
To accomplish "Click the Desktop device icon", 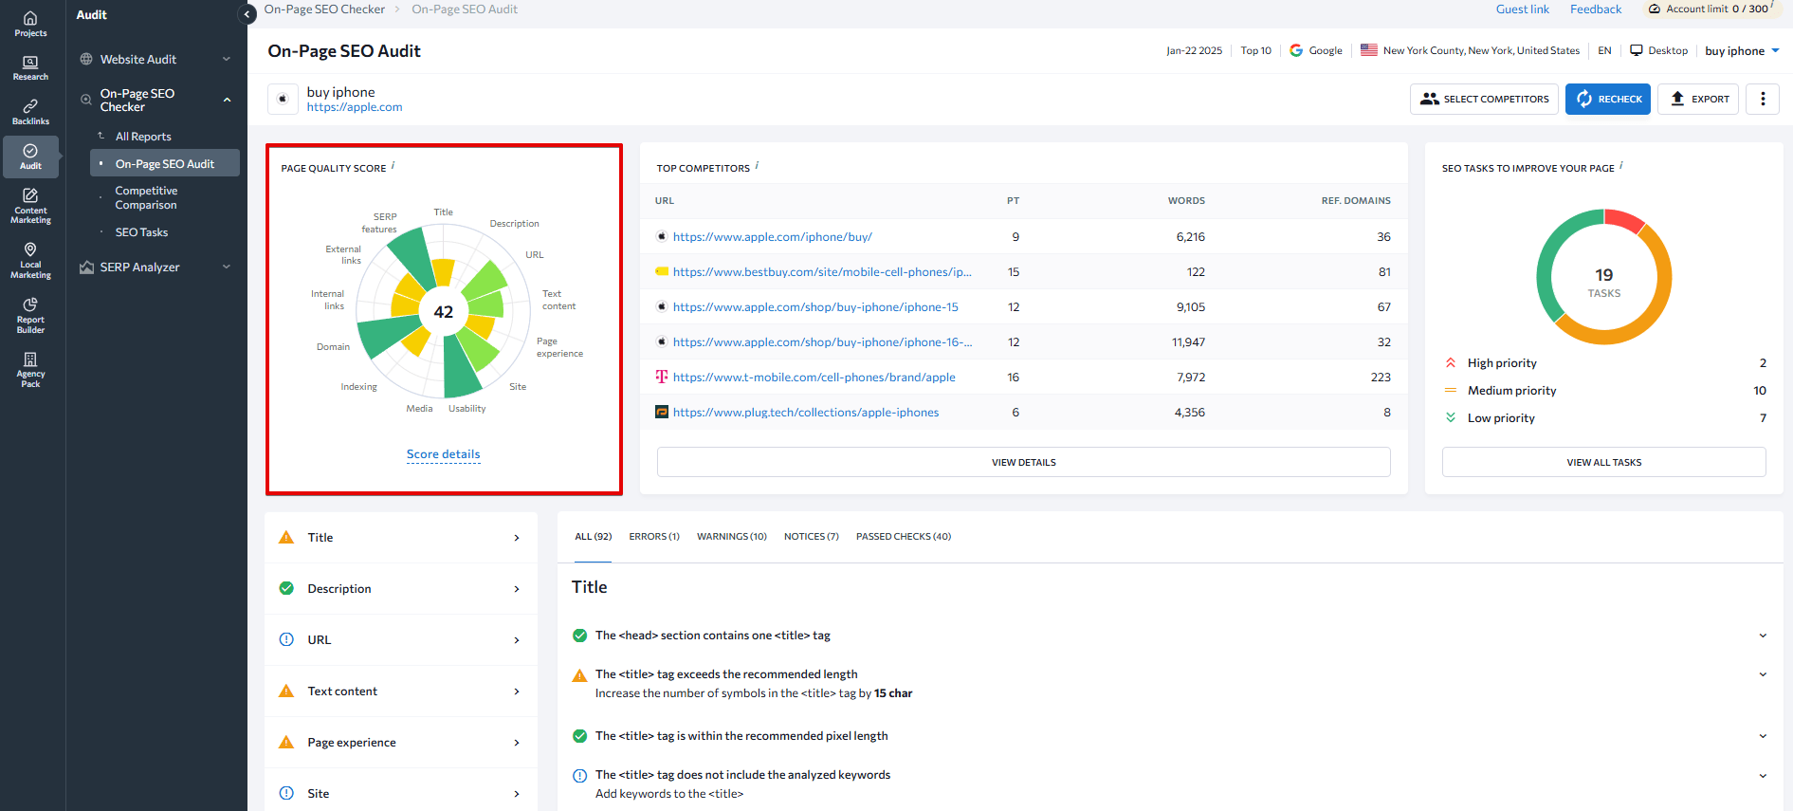I will click(1637, 50).
